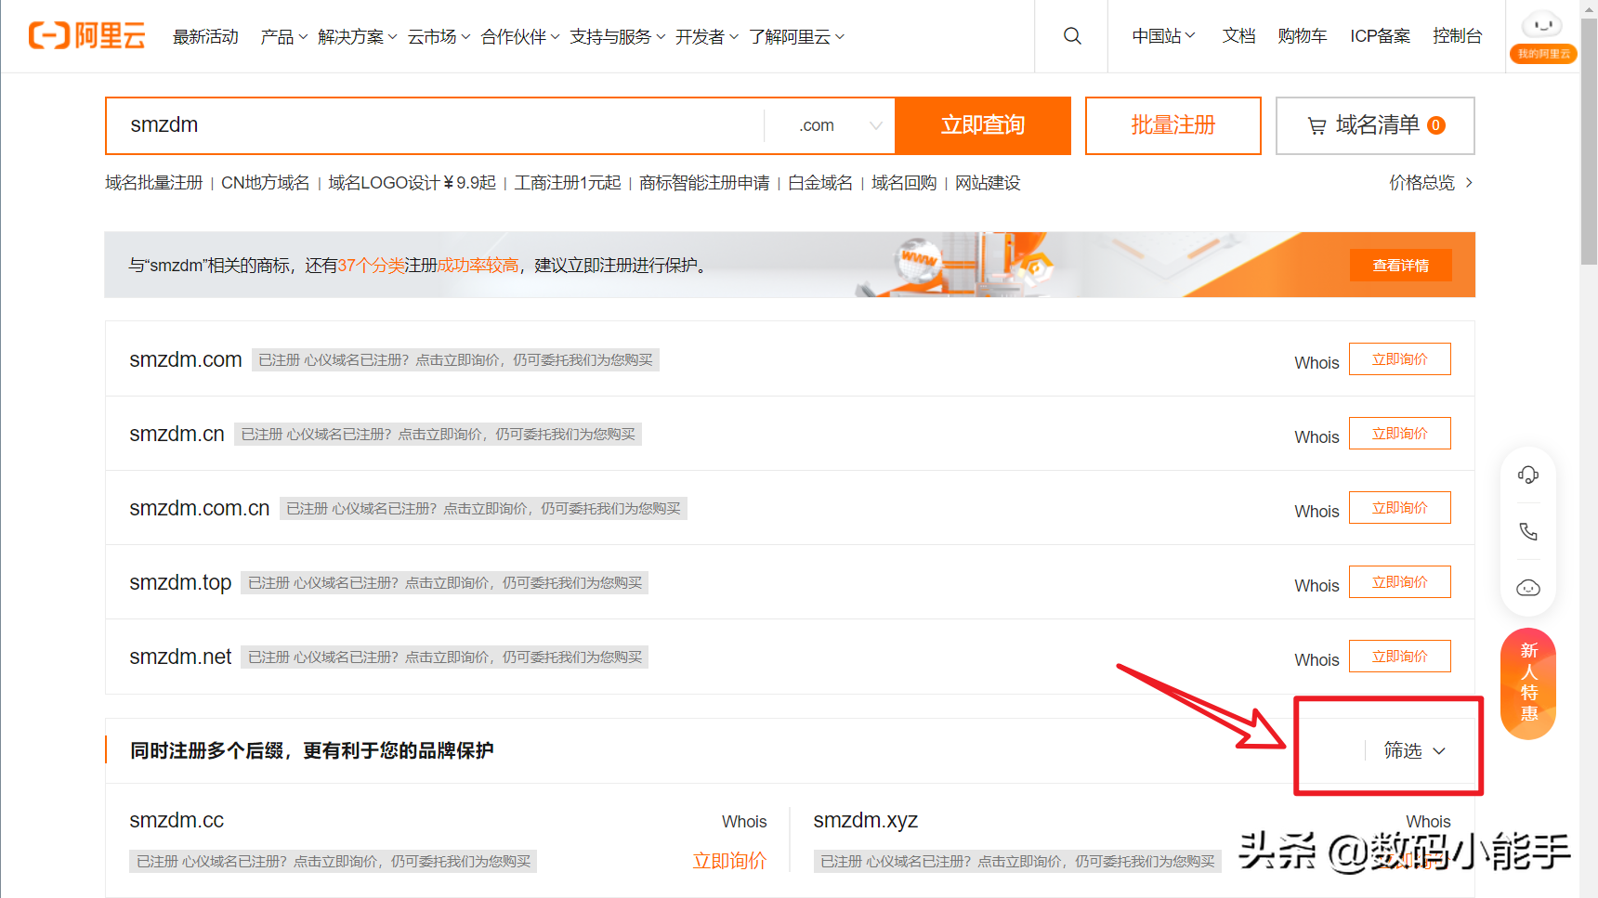Open the 中国站 region dropdown

pyautogui.click(x=1163, y=36)
